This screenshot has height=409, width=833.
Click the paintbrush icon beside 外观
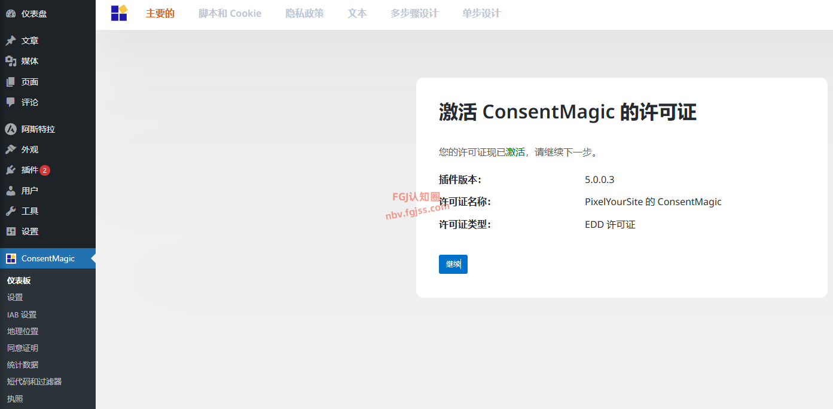(11, 149)
